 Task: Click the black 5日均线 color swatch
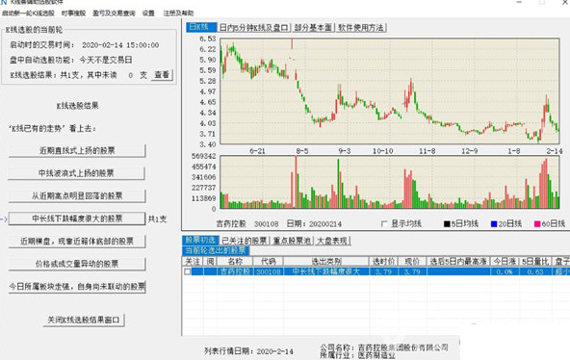point(447,224)
